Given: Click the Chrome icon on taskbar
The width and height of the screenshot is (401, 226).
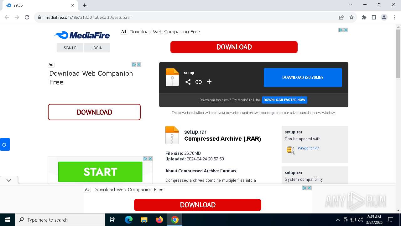Looking at the screenshot, I should click(x=175, y=220).
